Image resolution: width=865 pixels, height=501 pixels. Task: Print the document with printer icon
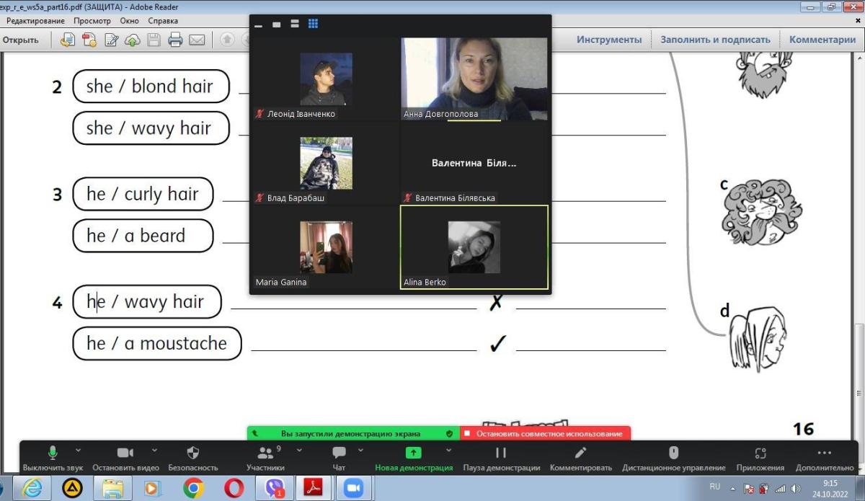175,40
